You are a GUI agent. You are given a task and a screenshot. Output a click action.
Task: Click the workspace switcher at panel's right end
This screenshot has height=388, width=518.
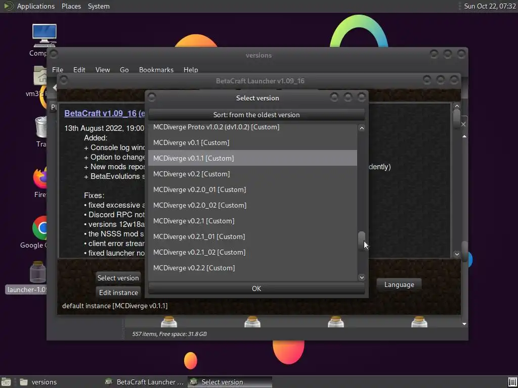coord(512,382)
